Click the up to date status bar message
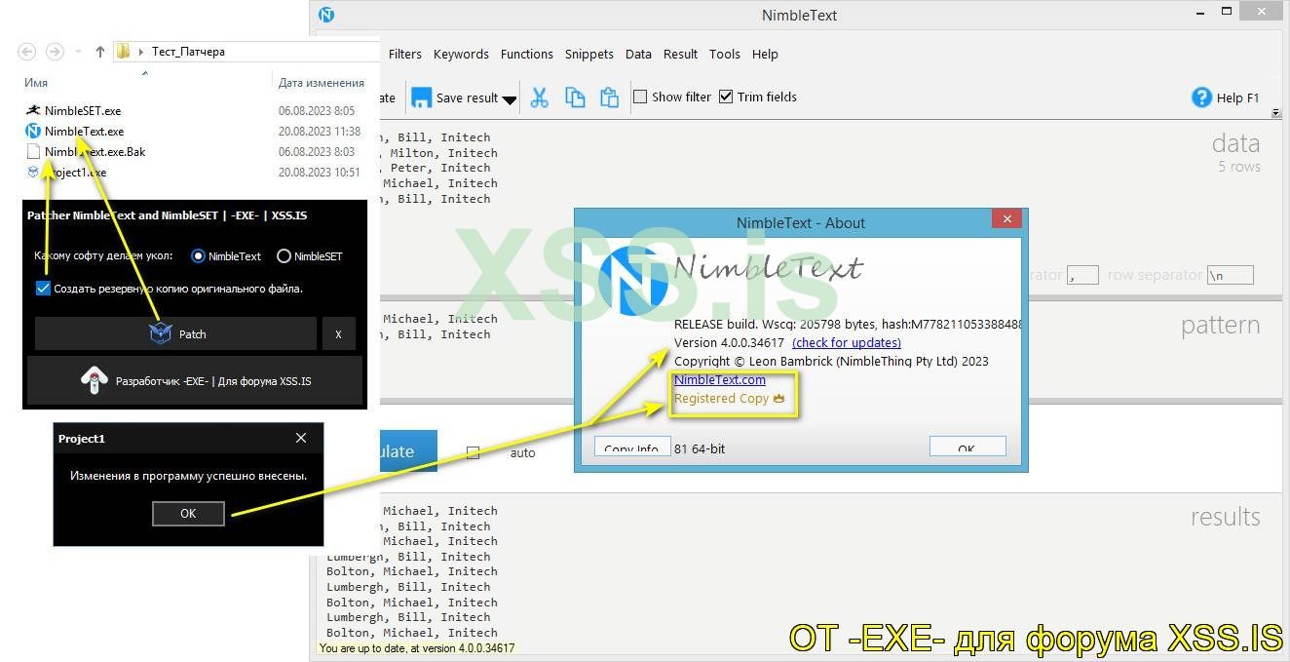 coord(417,647)
